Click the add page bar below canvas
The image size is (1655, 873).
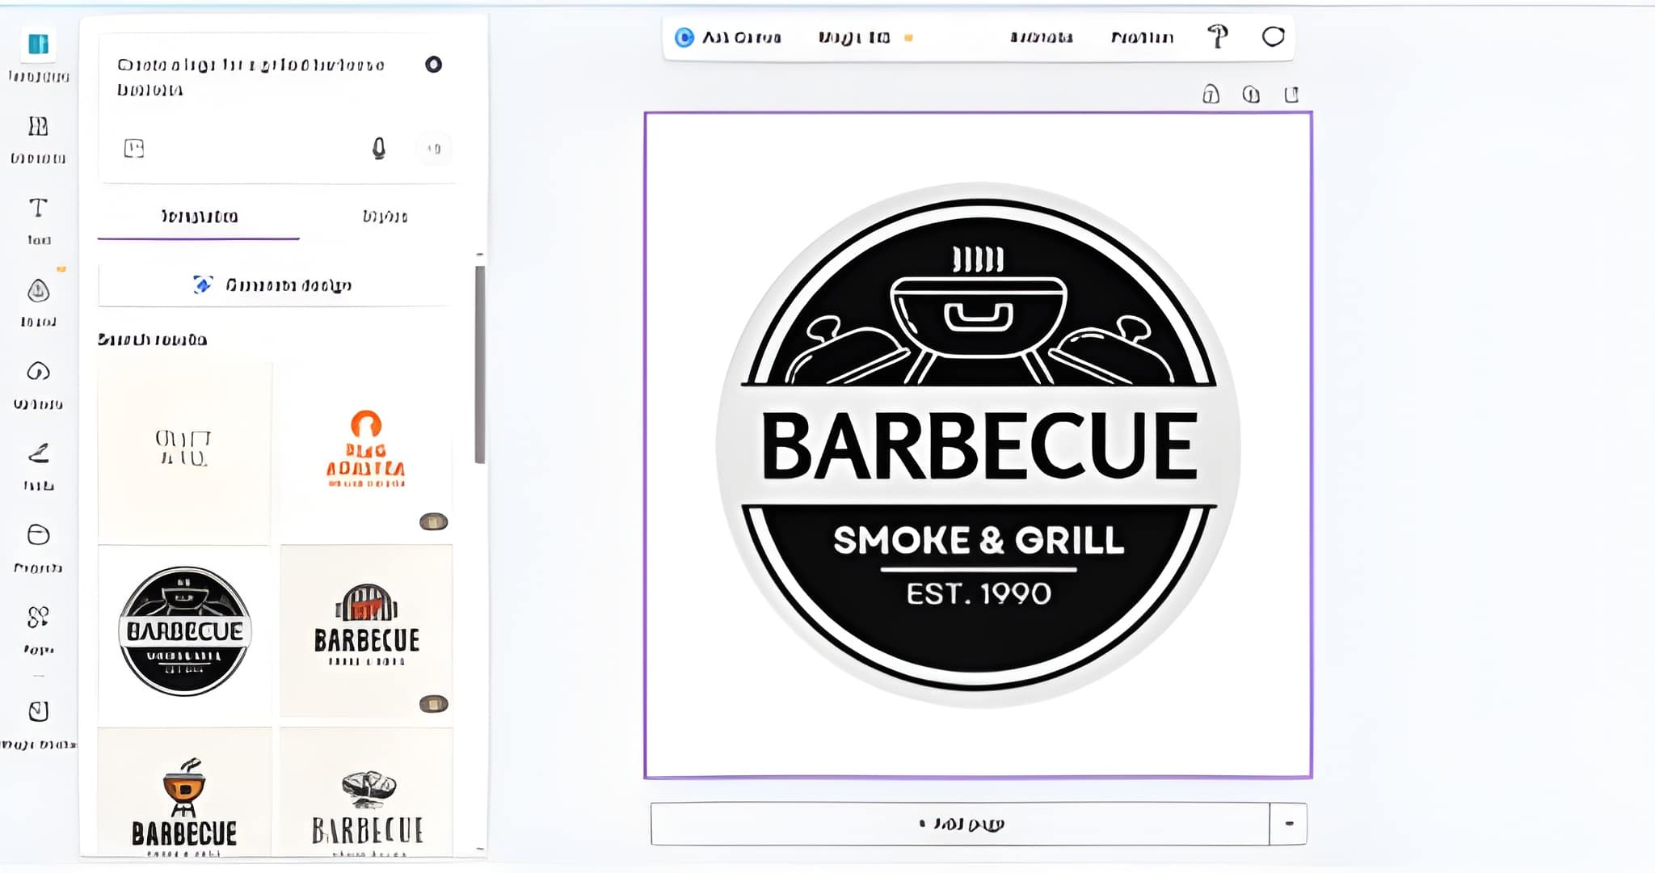tap(959, 824)
